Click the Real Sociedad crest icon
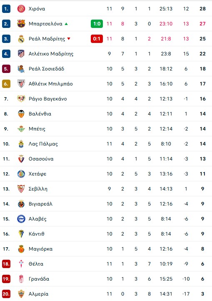The width and height of the screenshot is (212, 301). [x=21, y=69]
